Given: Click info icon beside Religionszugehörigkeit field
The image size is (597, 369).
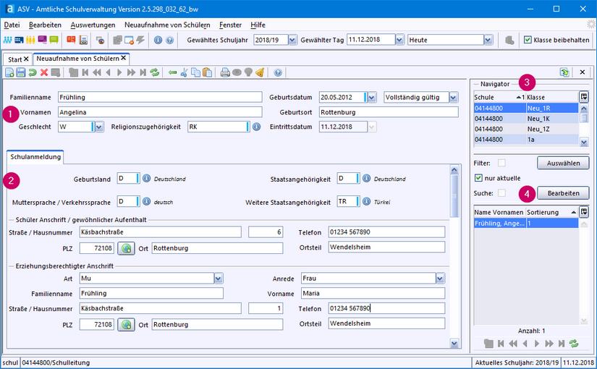Looking at the screenshot, I should [256, 127].
